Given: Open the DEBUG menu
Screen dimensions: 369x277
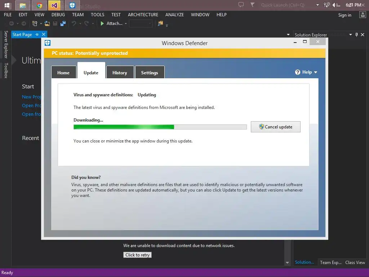Looking at the screenshot, I should 58,14.
